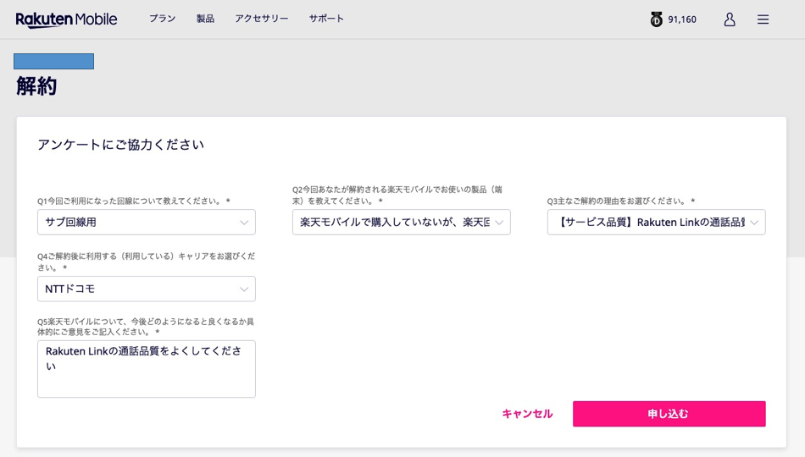Click the アンケートにご協力ください heading
This screenshot has width=805, height=457.
120,145
